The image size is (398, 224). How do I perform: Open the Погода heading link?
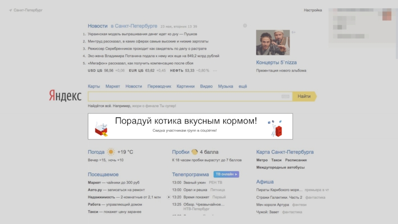coord(96,152)
